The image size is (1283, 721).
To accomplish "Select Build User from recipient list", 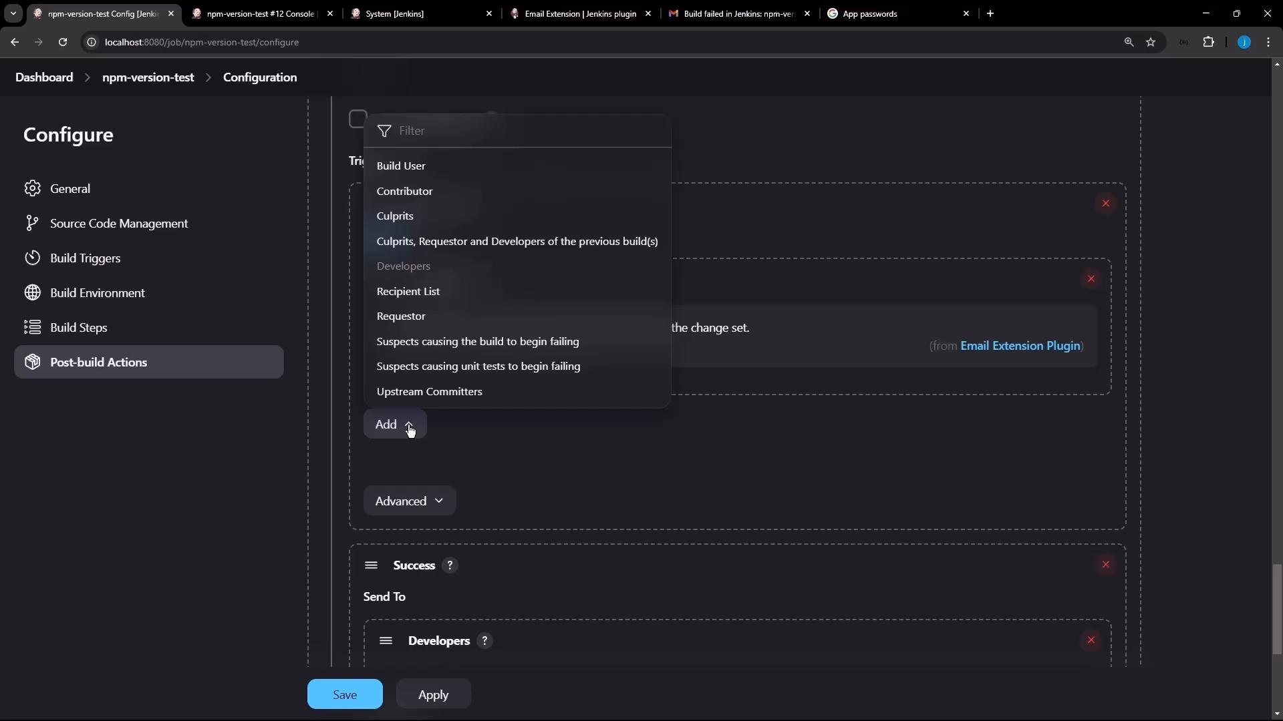I will [x=517, y=166].
